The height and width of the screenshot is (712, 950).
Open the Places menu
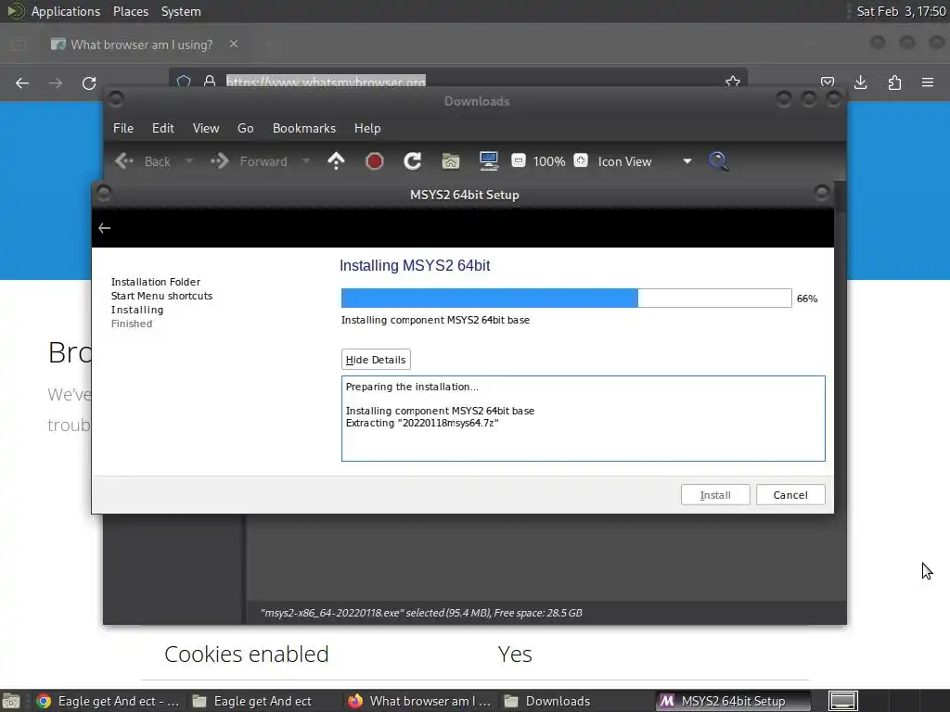click(x=130, y=11)
